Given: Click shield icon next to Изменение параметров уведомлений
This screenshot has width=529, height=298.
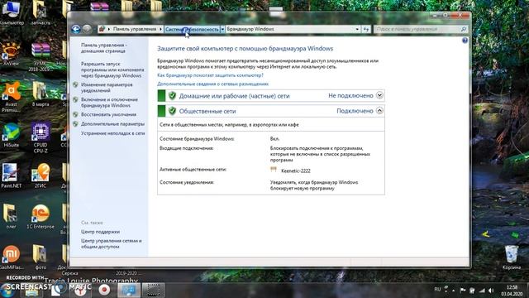Looking at the screenshot, I should [x=75, y=84].
